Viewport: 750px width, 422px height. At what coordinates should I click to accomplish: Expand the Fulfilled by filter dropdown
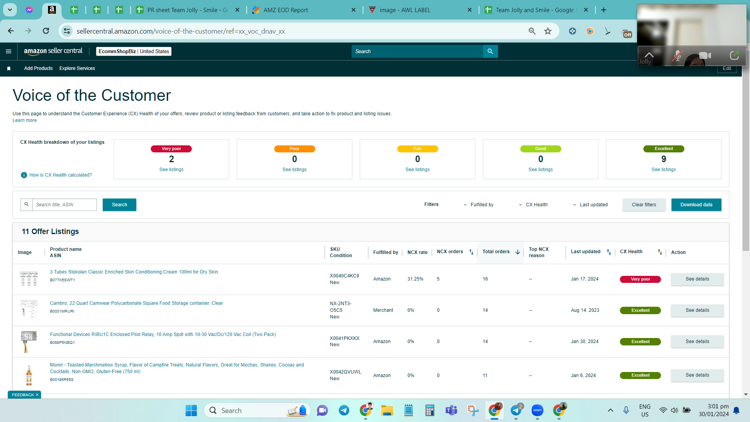point(479,205)
